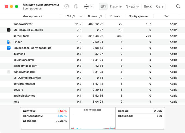Screen dimensions: 185x133
Task: Select the logd process row
Action: coord(92,101)
